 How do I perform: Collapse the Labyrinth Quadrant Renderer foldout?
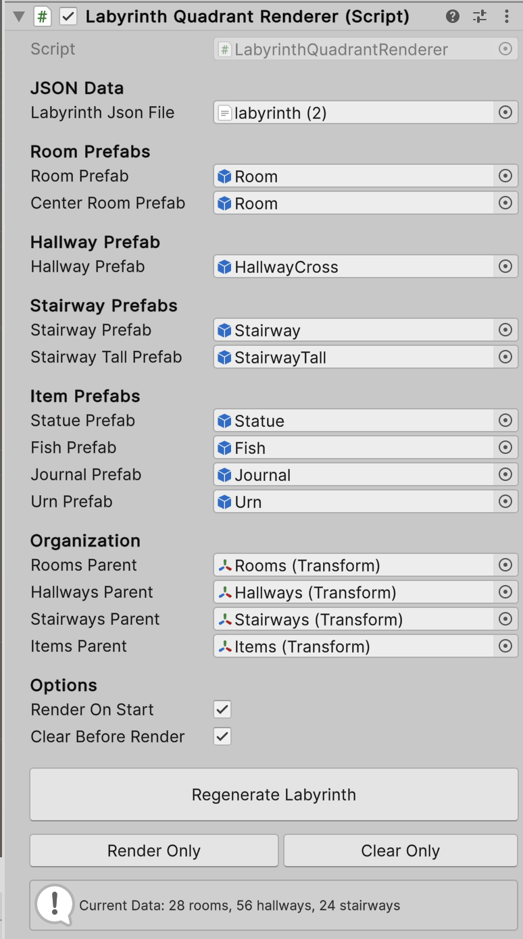click(x=17, y=16)
